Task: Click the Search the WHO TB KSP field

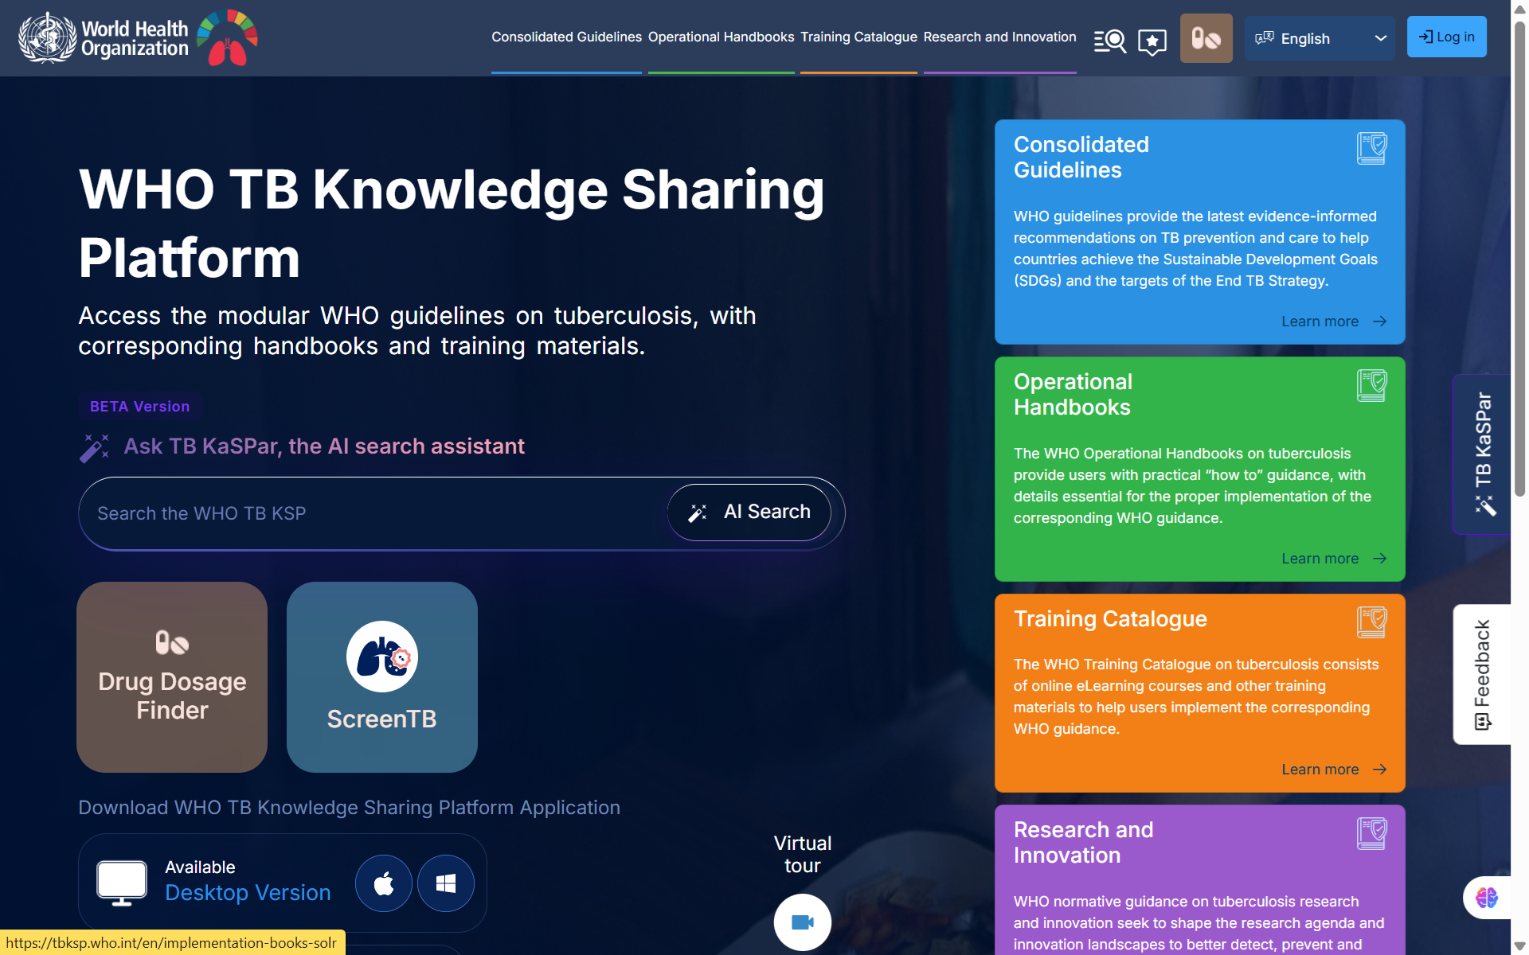Action: tap(374, 513)
